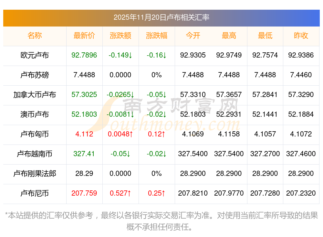The width and height of the screenshot is (323, 237).
Task: Click the 涨跌幅 column header
Action: click(x=157, y=36)
